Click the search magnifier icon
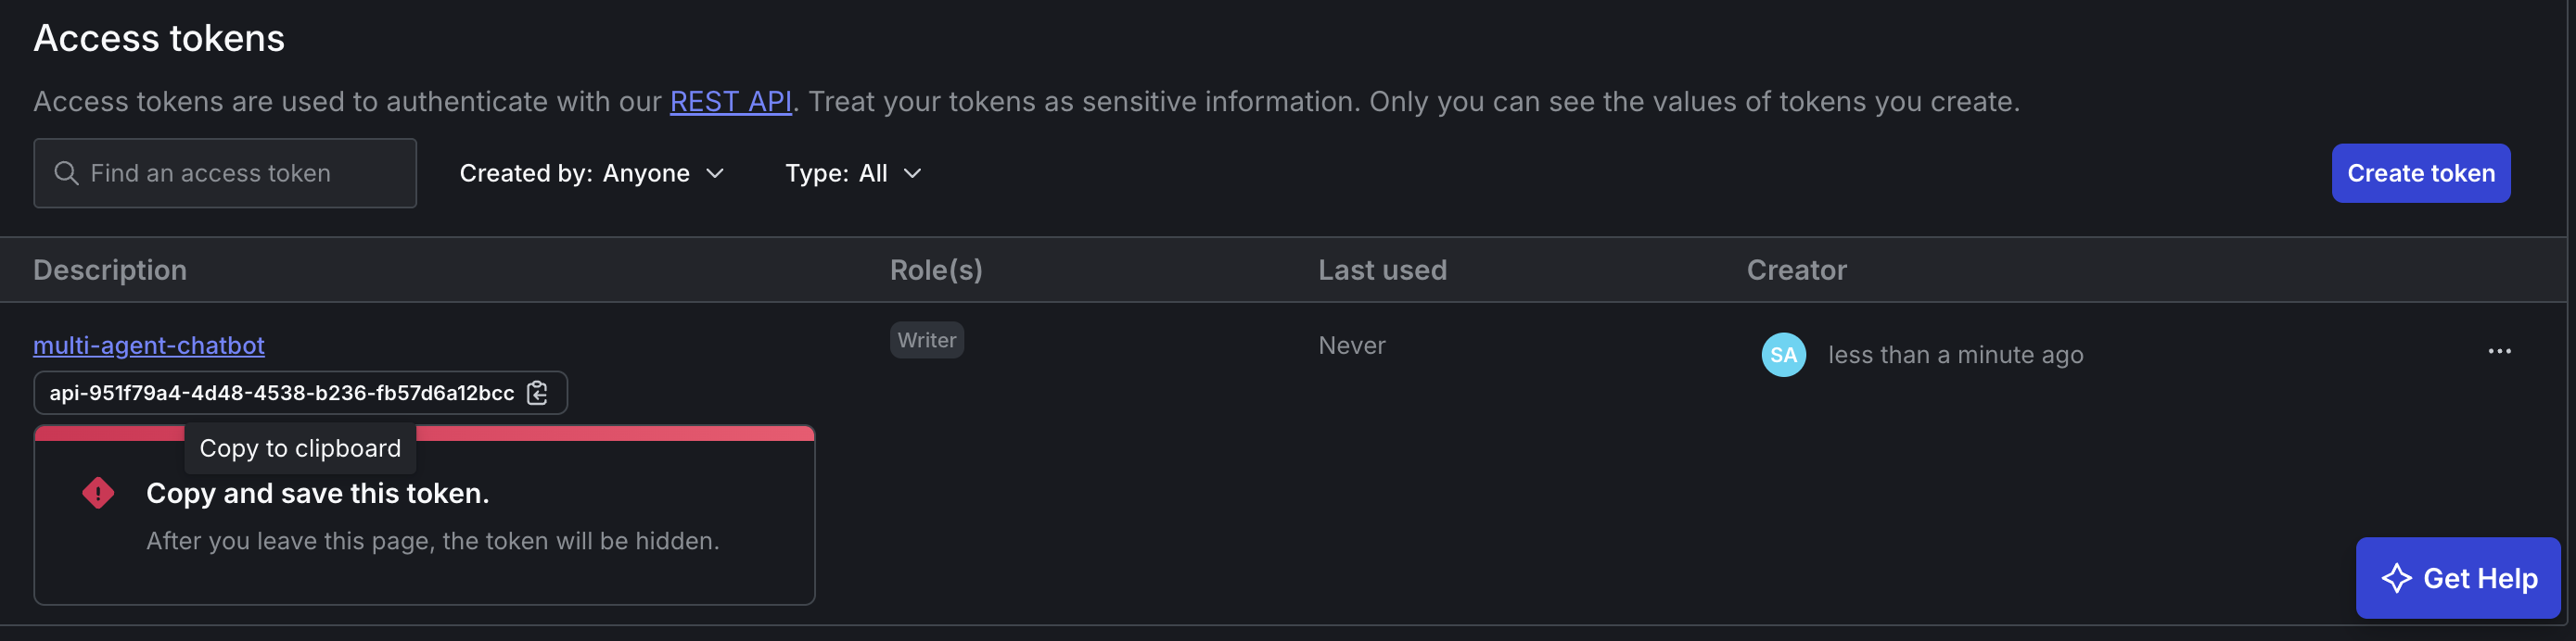 point(66,172)
